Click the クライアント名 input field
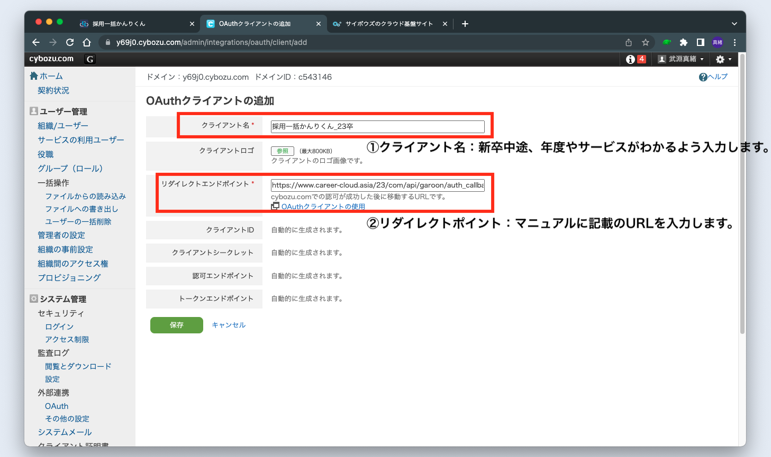The width and height of the screenshot is (771, 457). 377,126
